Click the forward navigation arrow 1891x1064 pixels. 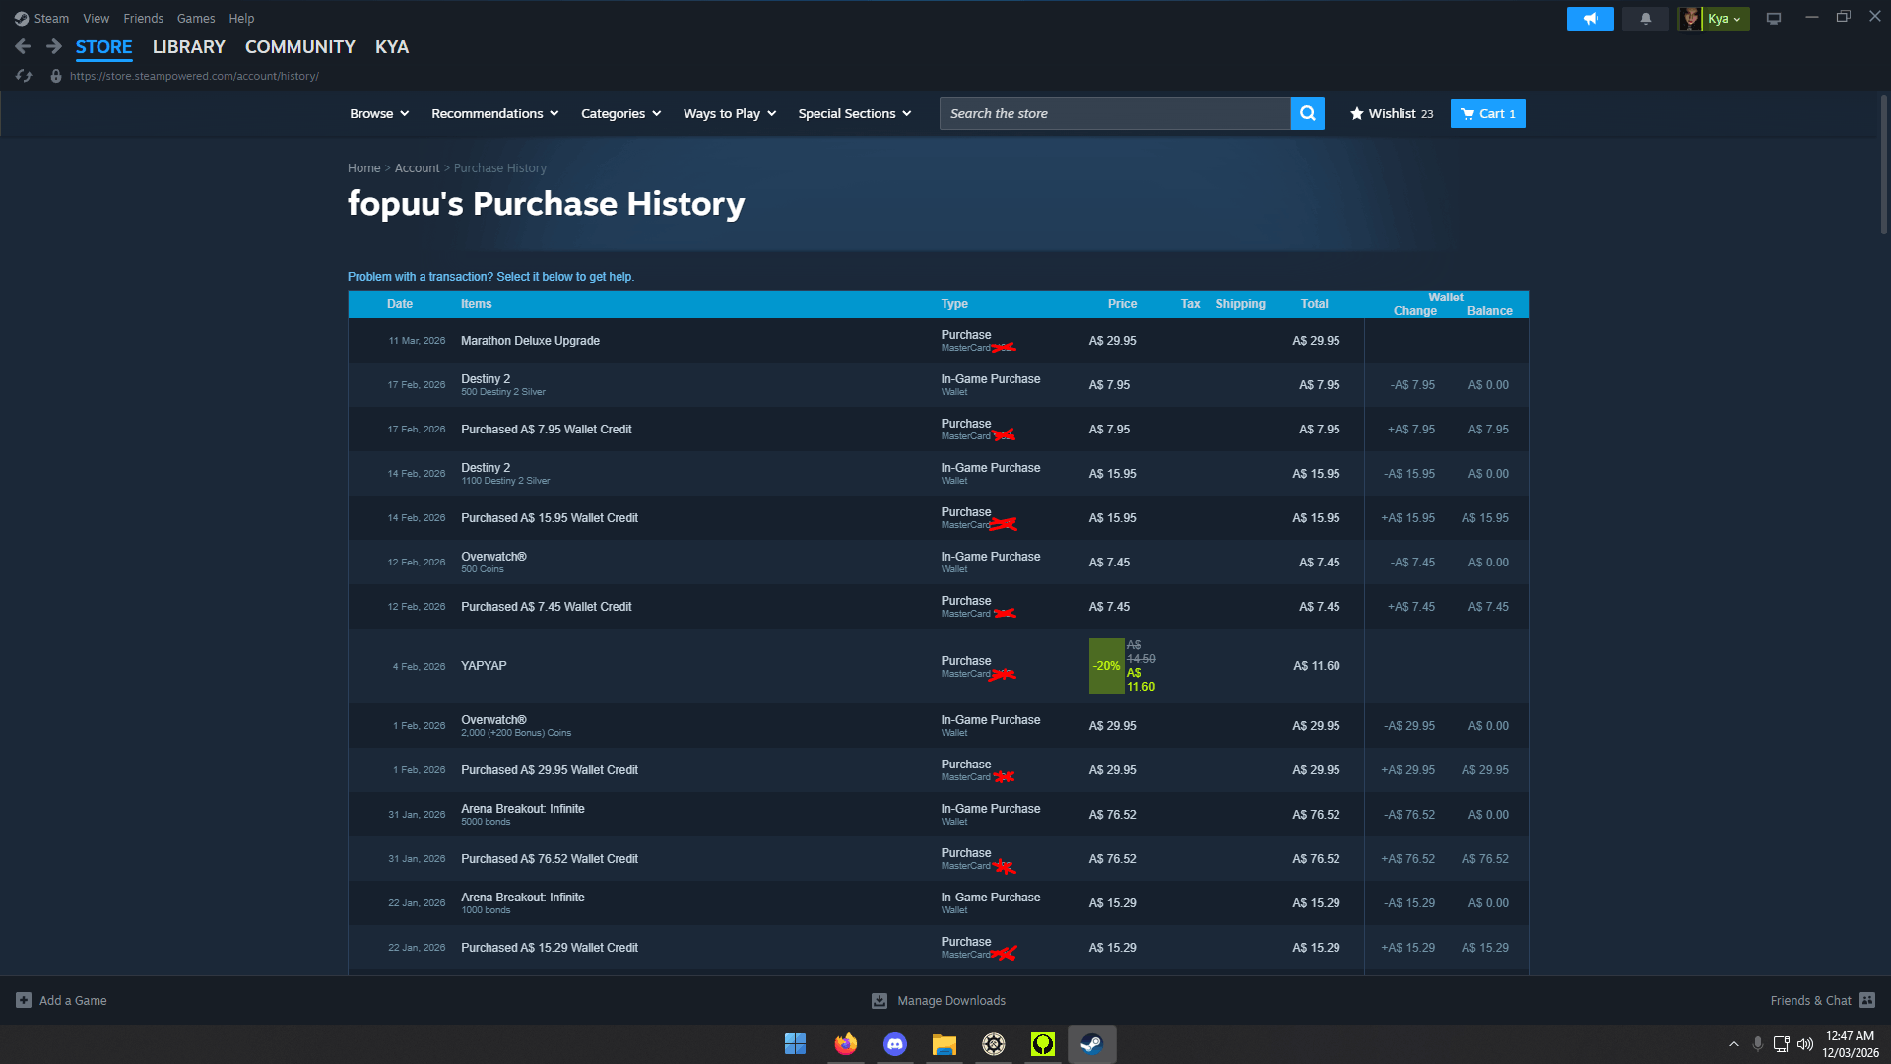54,46
